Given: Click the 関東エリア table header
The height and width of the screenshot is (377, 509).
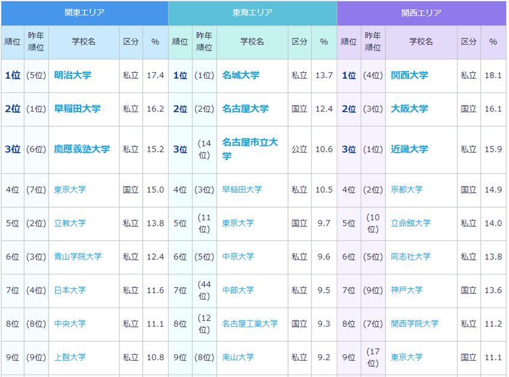Looking at the screenshot, I should 85,13.
